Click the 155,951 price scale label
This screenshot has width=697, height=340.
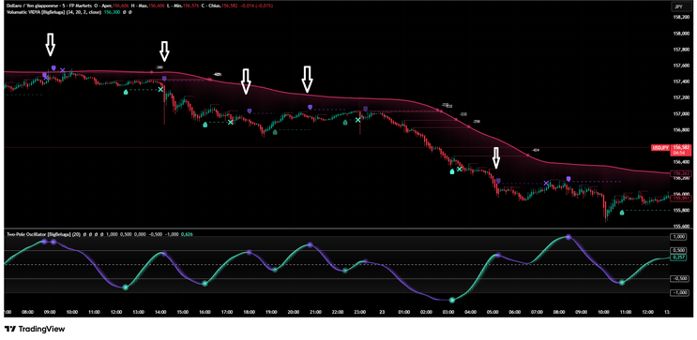pos(680,199)
